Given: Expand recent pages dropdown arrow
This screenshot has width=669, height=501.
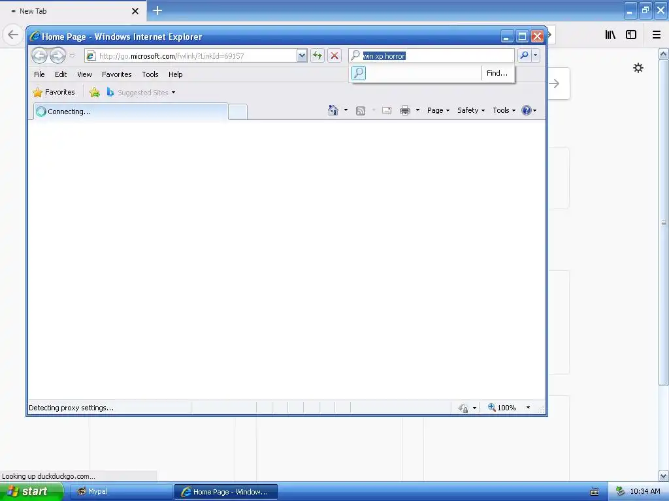Looking at the screenshot, I should pos(72,55).
